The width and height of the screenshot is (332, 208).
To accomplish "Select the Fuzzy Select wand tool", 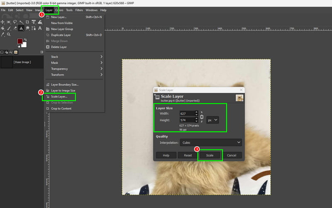I will click(21, 22).
